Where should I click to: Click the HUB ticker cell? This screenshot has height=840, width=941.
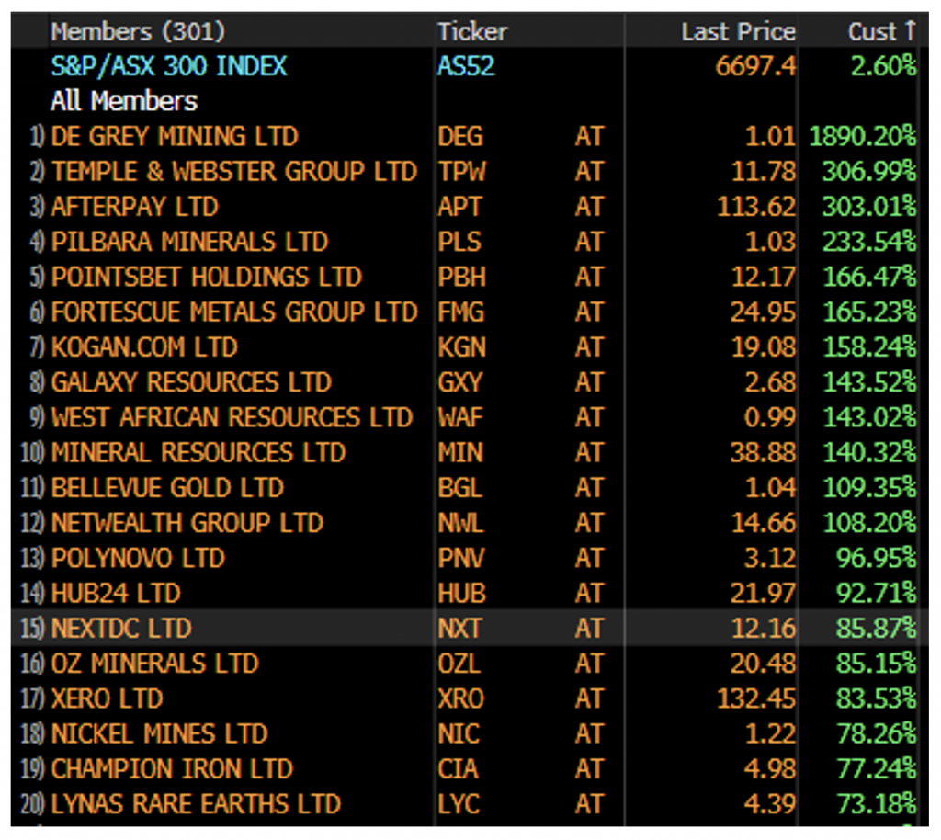pos(461,593)
